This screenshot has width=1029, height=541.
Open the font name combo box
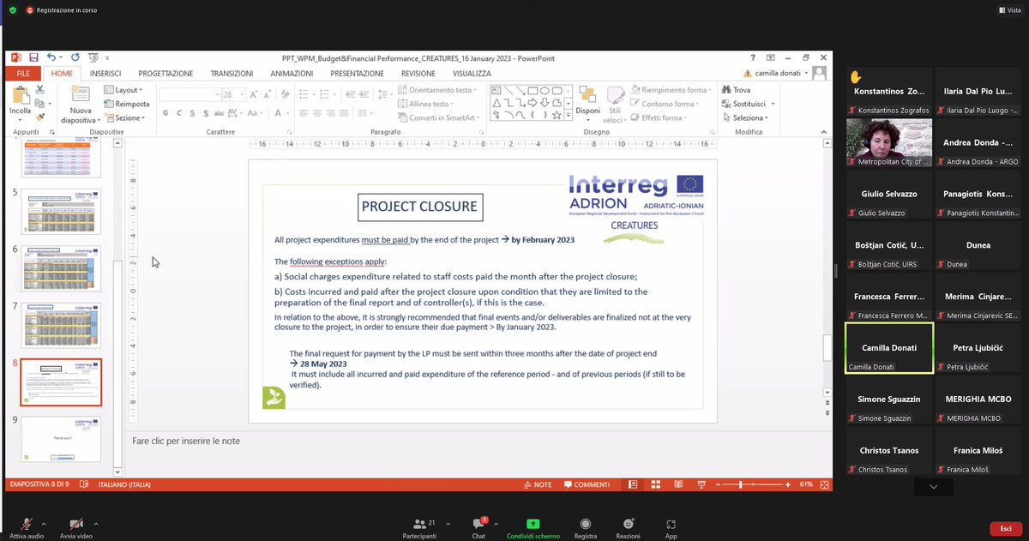click(x=190, y=94)
